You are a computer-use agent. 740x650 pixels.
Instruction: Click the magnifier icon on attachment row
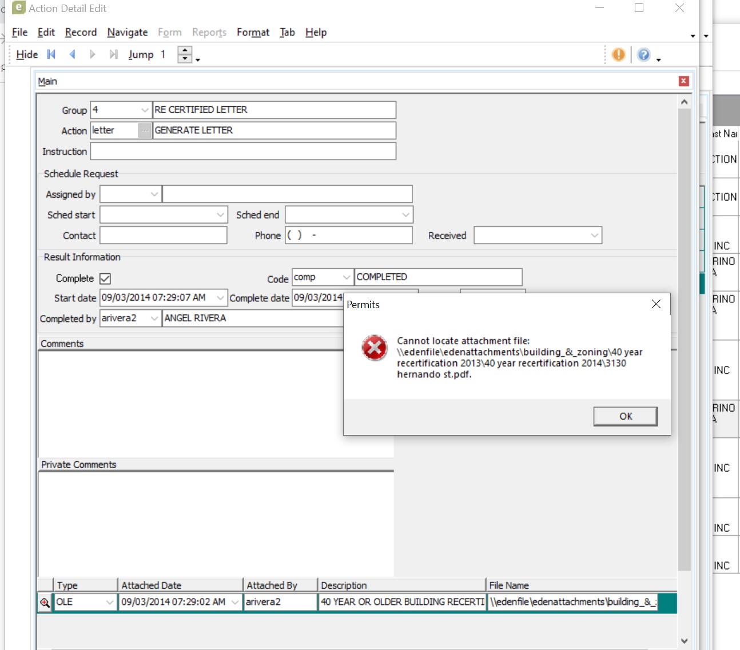[x=45, y=603]
